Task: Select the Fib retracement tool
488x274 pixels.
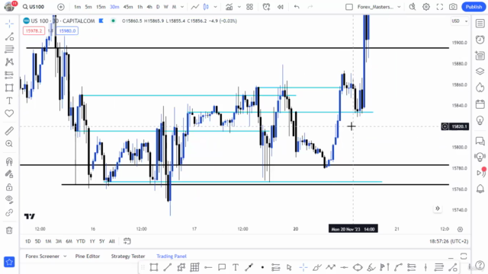Action: 9,49
